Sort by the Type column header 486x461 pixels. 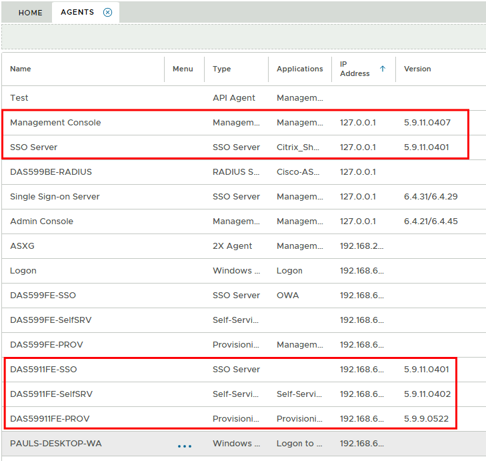[221, 69]
